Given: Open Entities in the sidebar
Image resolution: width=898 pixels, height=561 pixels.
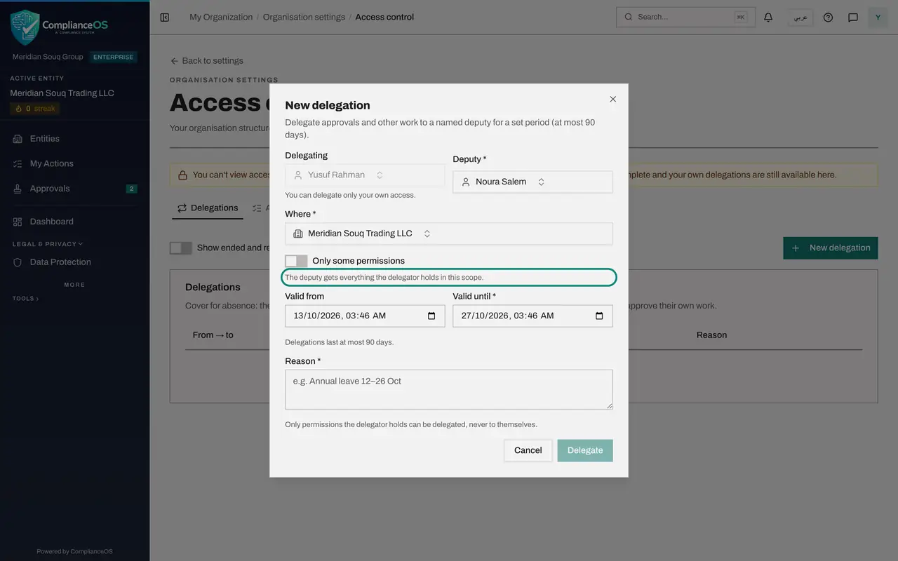Looking at the screenshot, I should 74,139.
